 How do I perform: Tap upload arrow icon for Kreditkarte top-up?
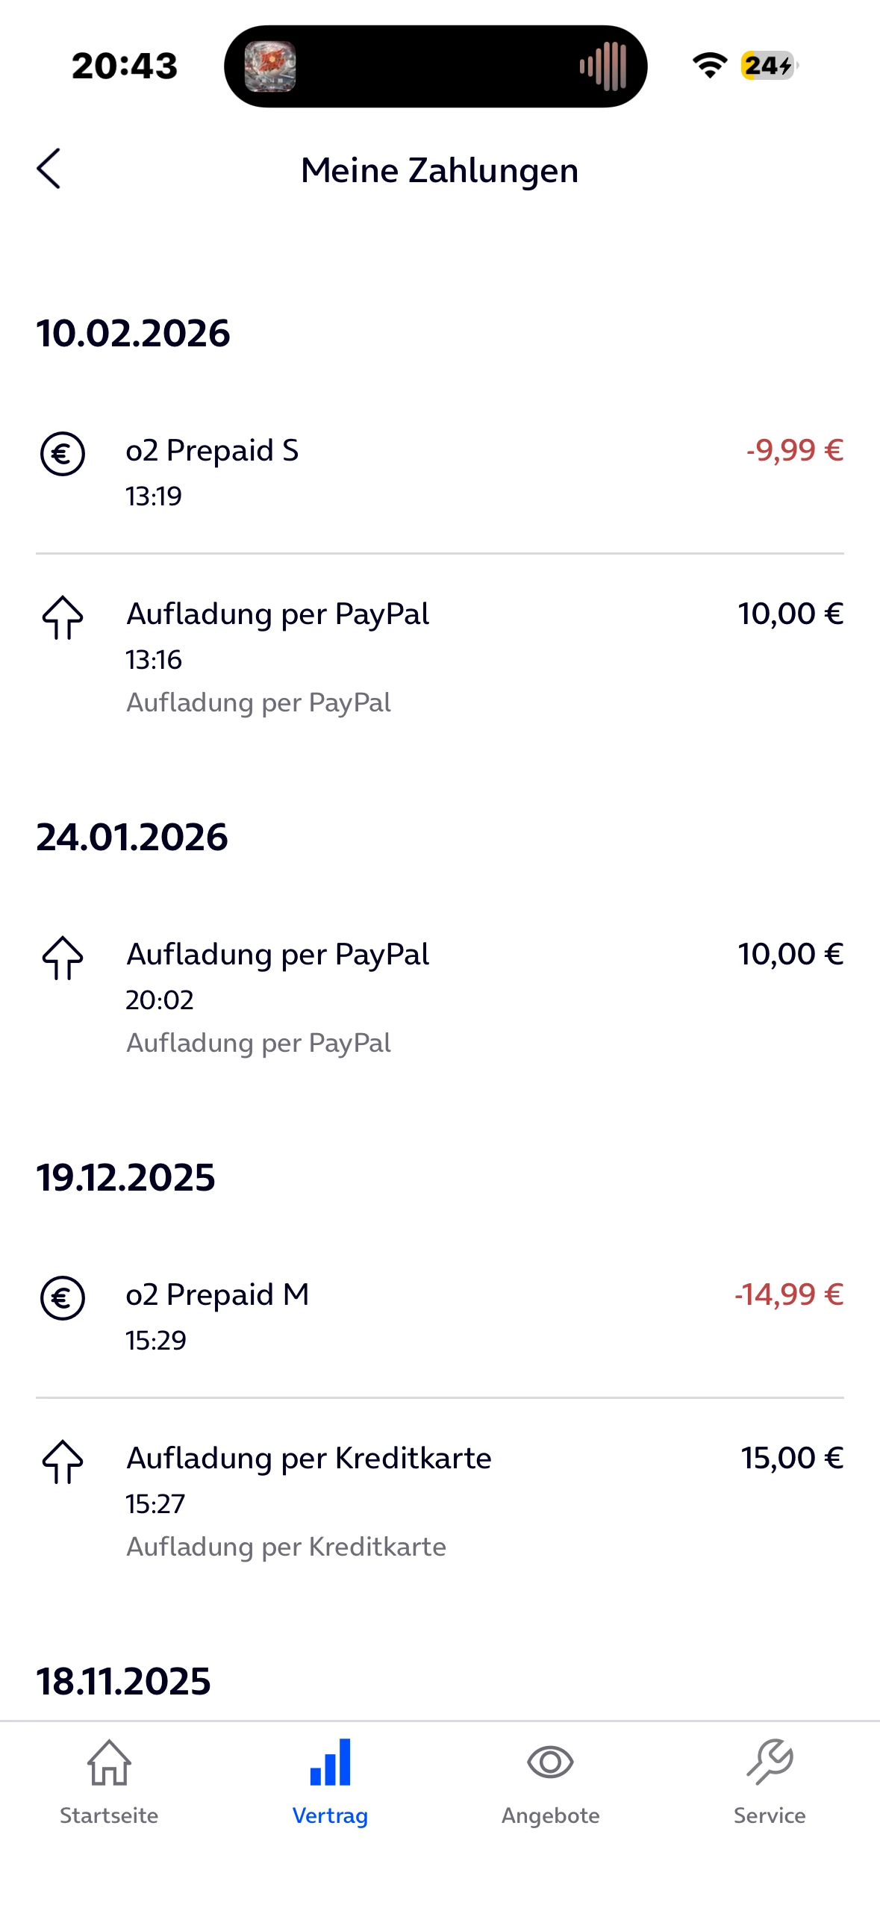tap(63, 1462)
